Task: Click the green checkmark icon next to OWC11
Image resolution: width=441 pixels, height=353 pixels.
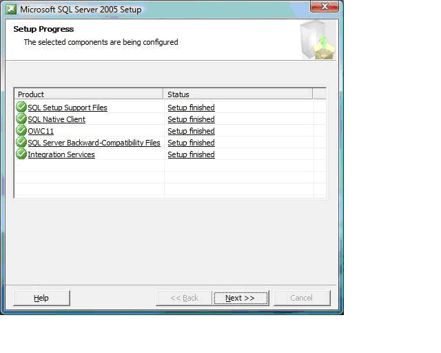Action: click(x=21, y=131)
